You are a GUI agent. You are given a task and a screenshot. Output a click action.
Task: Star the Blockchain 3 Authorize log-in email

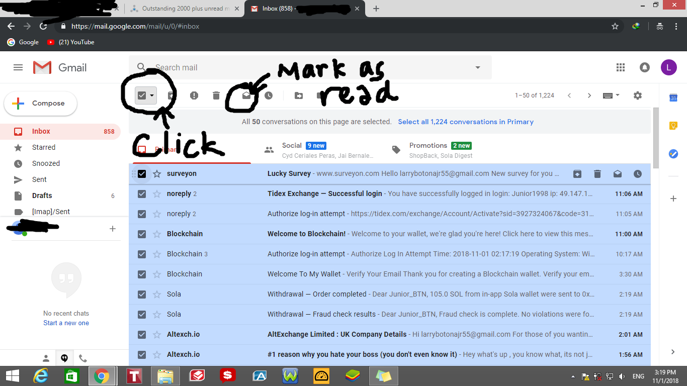(x=157, y=254)
